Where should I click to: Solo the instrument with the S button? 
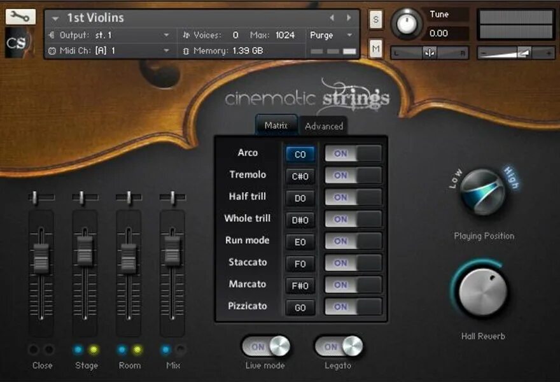coord(375,20)
